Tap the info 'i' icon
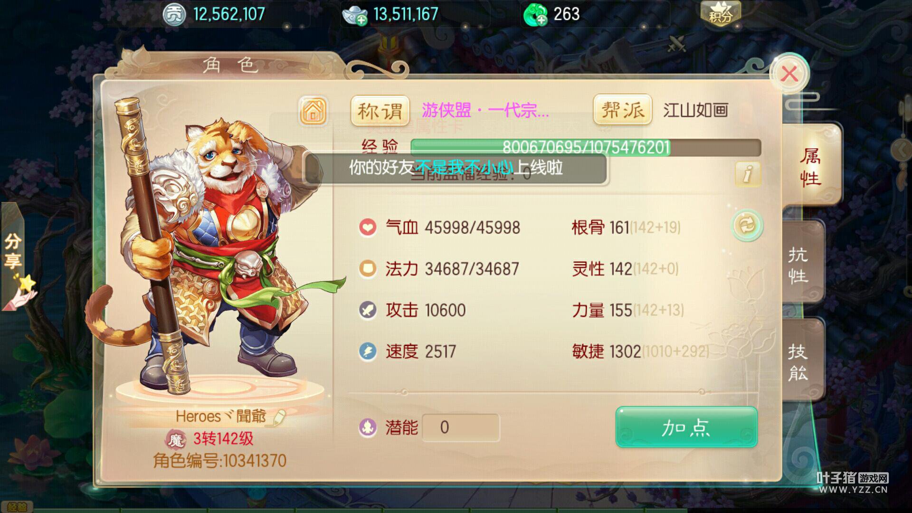912x513 pixels. [x=748, y=174]
